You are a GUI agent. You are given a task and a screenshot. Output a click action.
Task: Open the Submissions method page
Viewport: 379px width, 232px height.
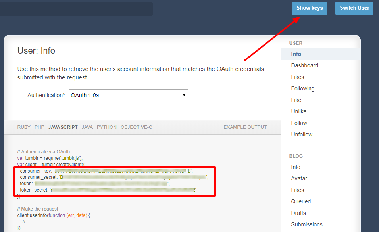(306, 224)
